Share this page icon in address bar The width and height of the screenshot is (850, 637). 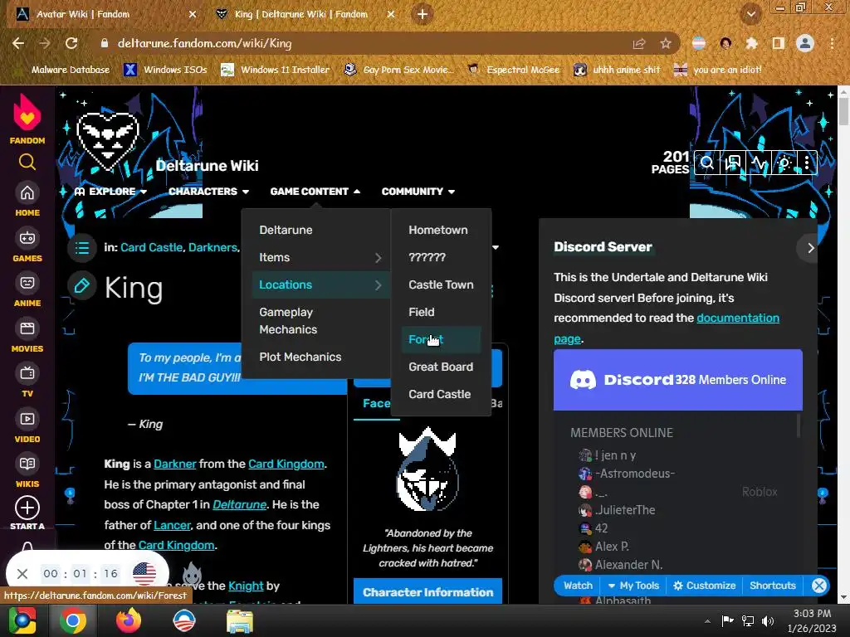click(x=639, y=43)
